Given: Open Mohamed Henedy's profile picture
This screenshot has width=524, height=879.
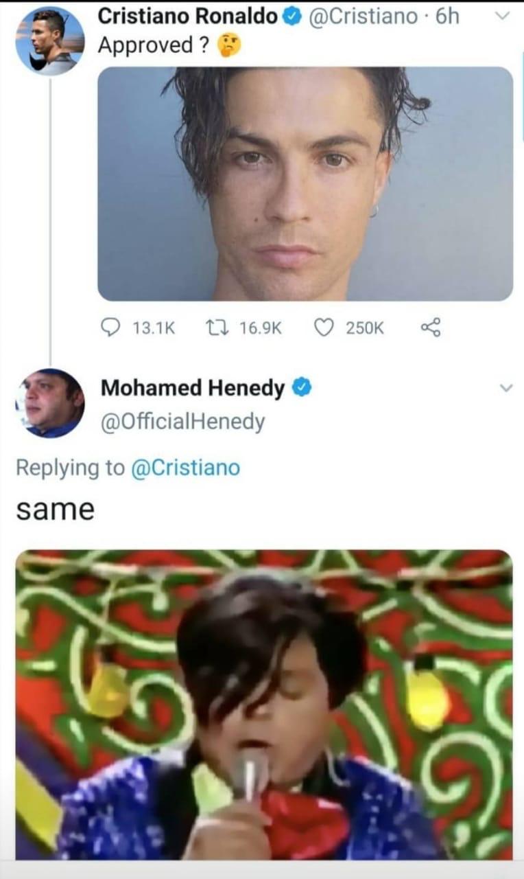Looking at the screenshot, I should click(x=50, y=403).
